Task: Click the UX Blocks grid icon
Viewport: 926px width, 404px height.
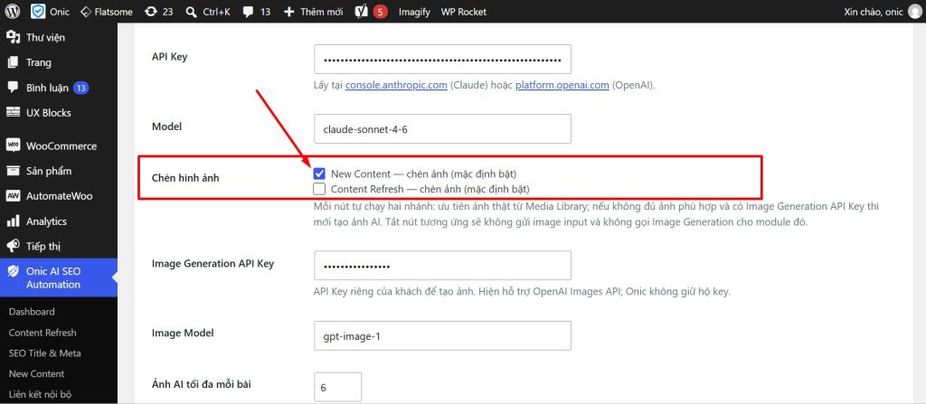Action: point(13,112)
